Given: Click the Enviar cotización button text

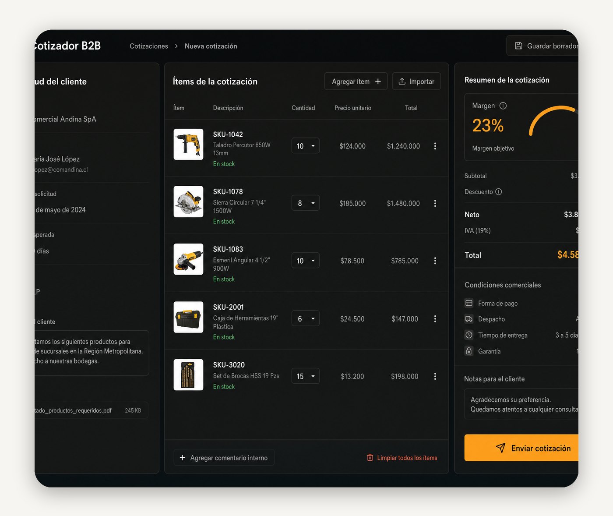Looking at the screenshot, I should pos(541,448).
